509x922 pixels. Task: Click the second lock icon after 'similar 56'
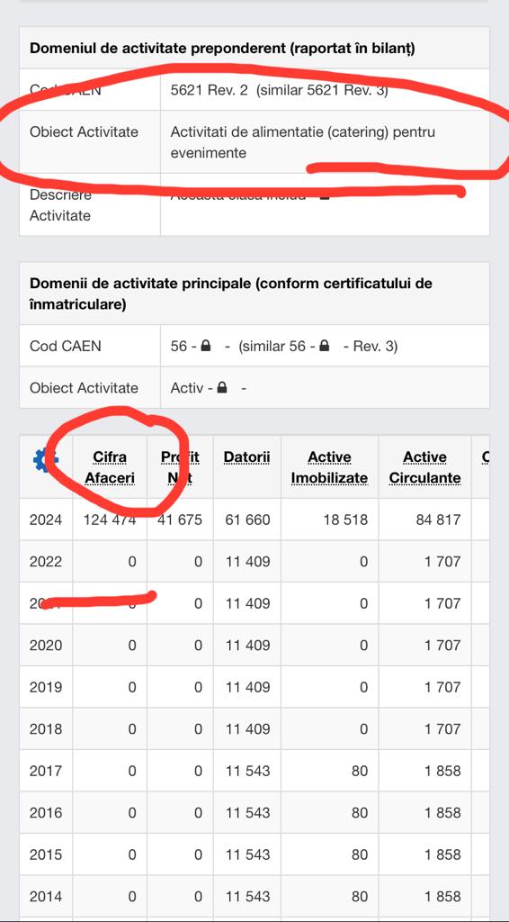[325, 347]
